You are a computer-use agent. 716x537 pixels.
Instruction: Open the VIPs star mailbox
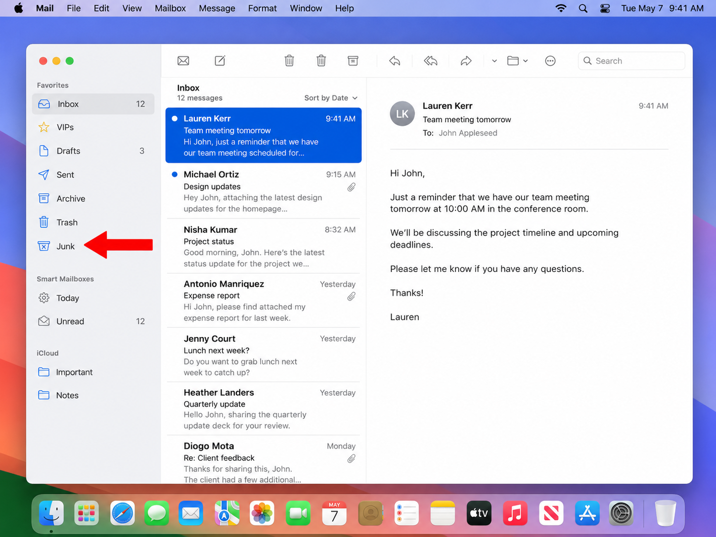(x=93, y=127)
